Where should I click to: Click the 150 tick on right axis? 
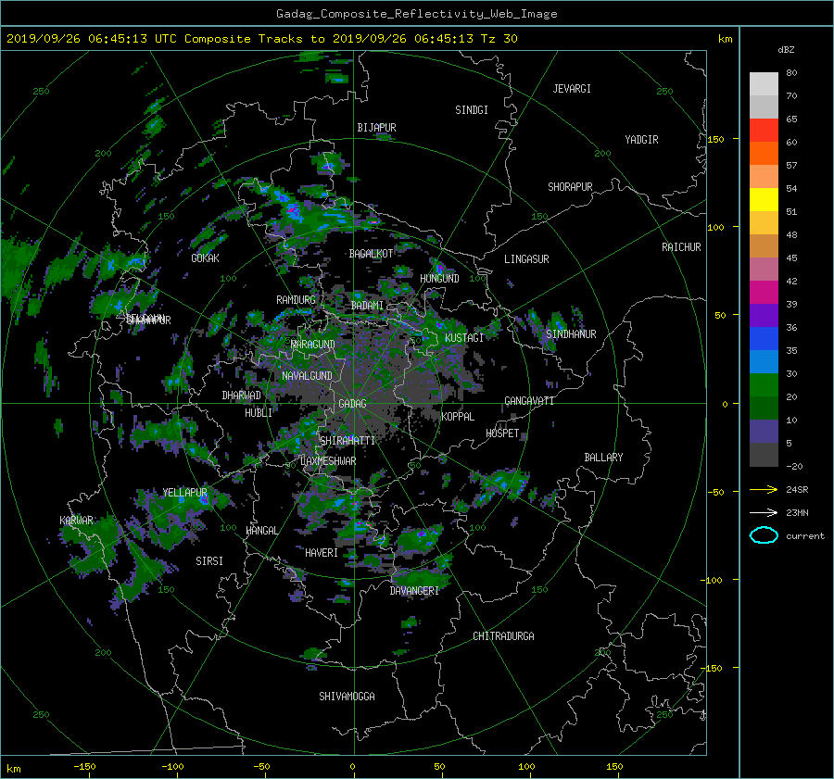click(716, 139)
